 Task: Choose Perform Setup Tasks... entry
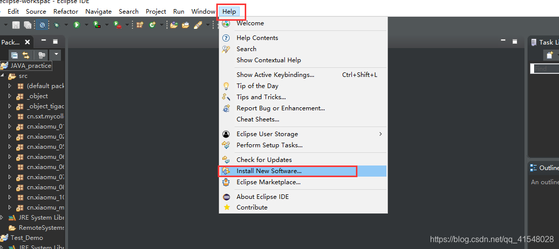[x=303, y=145]
